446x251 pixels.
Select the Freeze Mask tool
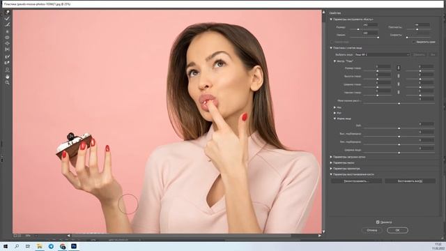point(8,56)
